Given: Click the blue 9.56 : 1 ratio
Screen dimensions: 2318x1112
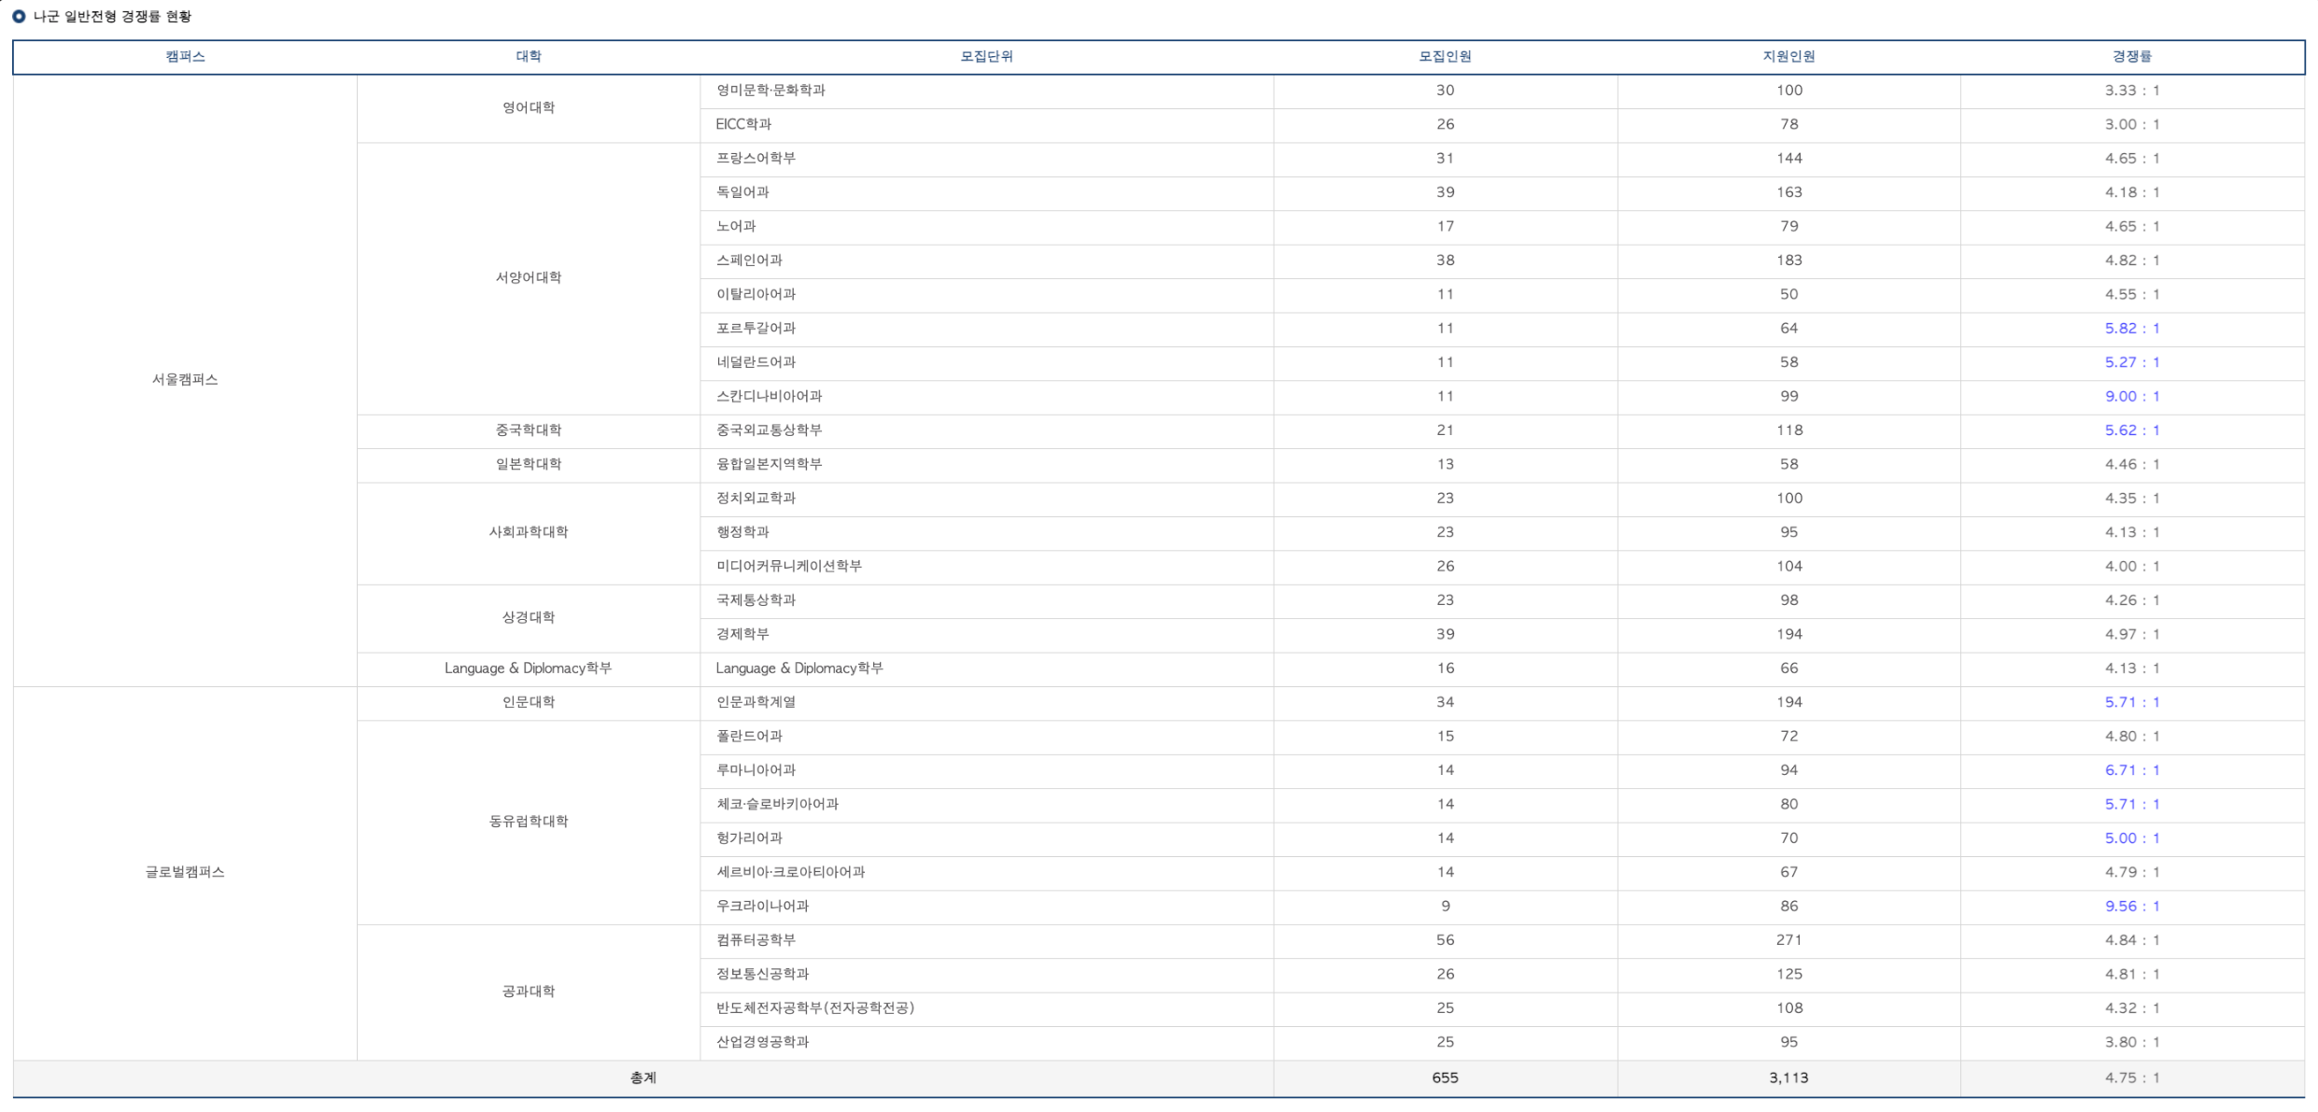Looking at the screenshot, I should point(2131,907).
